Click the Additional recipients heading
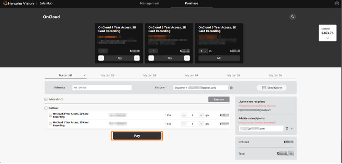The image size is (342, 164). 252,118
